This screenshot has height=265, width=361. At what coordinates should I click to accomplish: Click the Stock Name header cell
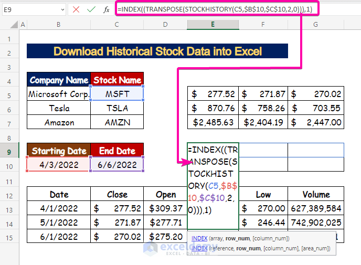tap(117, 80)
